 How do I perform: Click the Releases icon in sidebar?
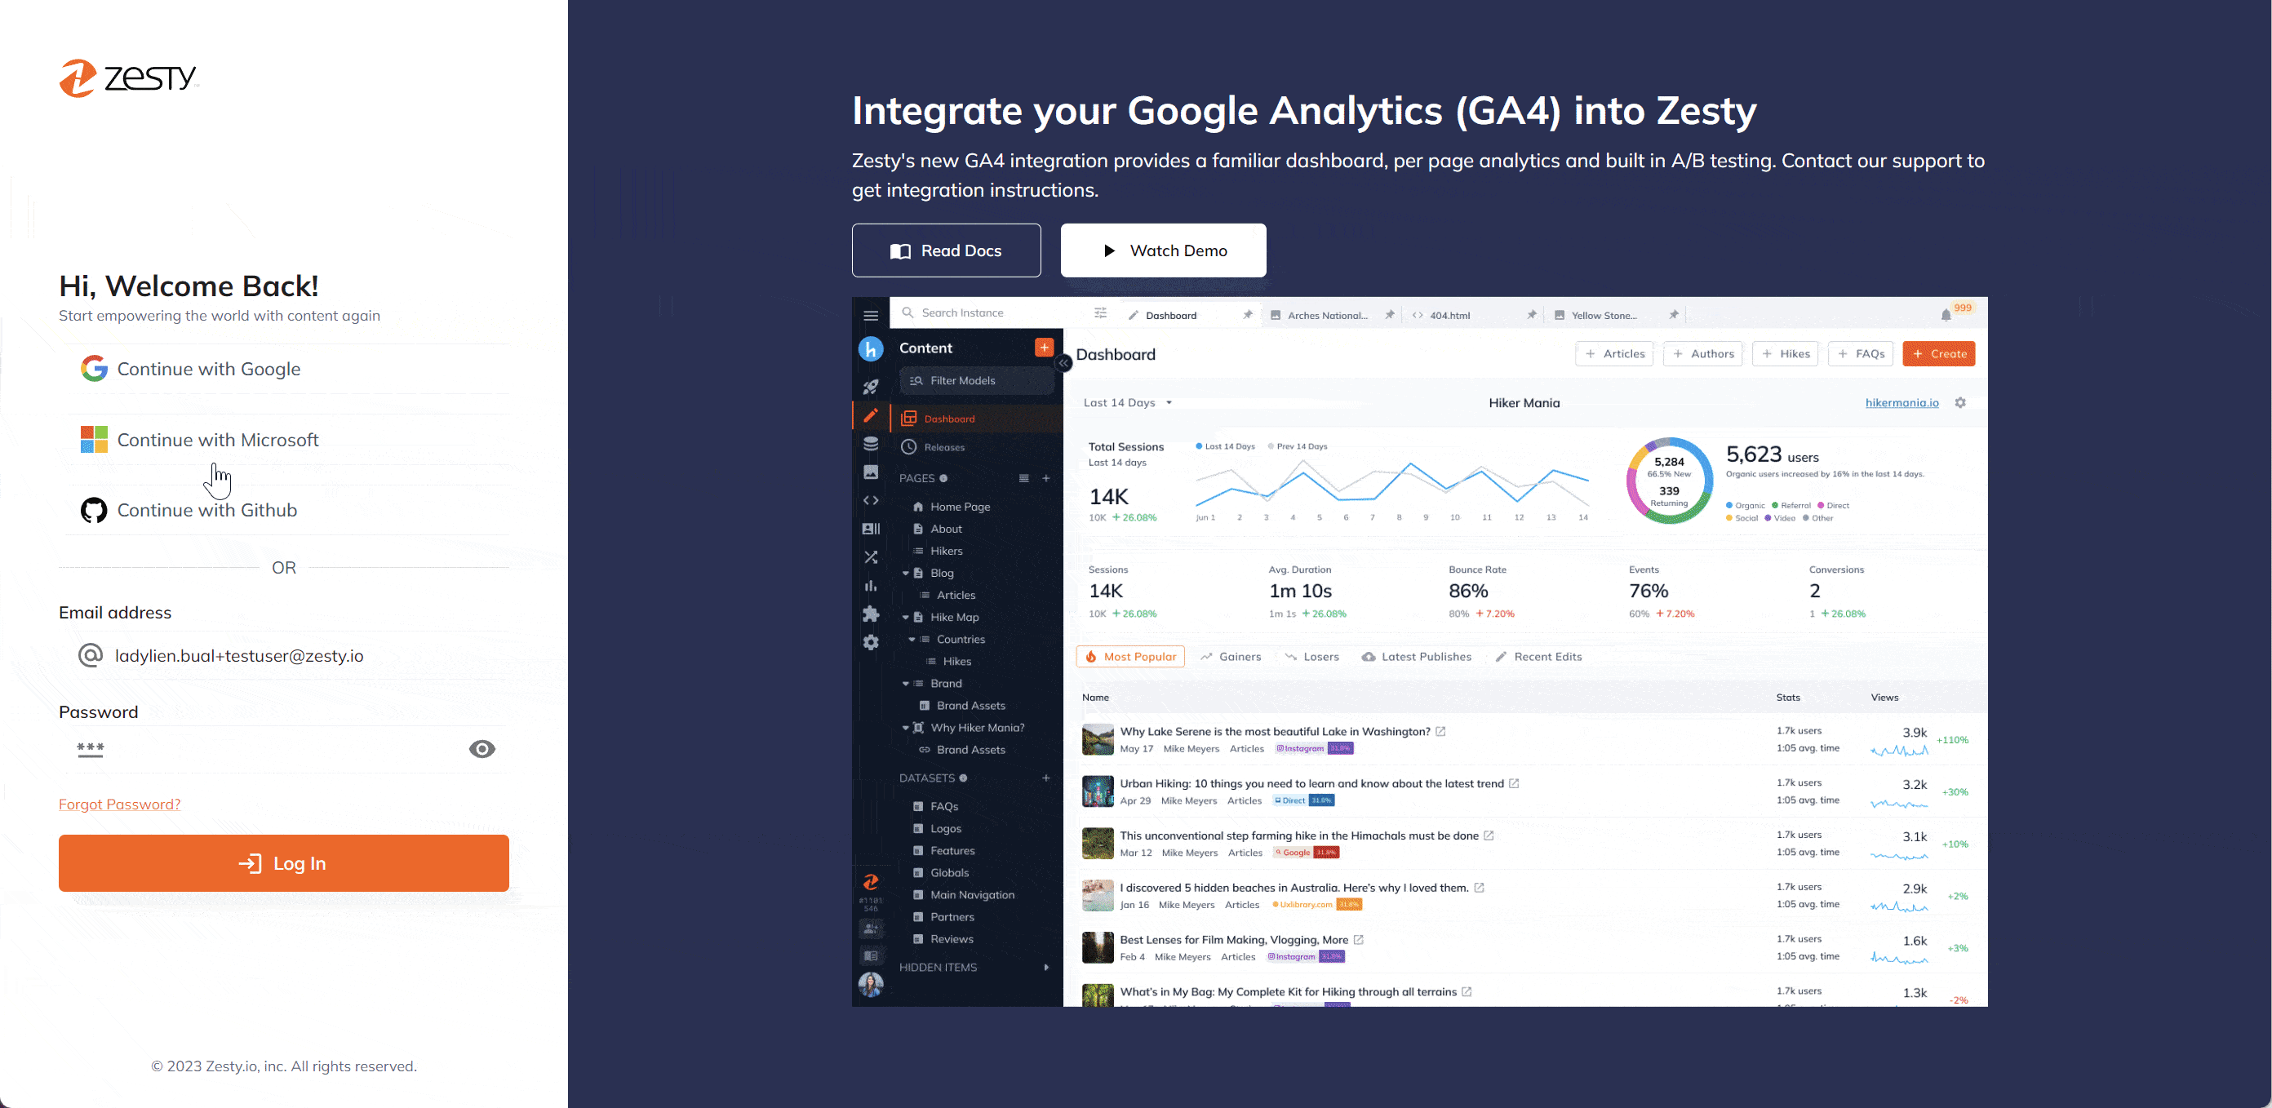pos(908,449)
